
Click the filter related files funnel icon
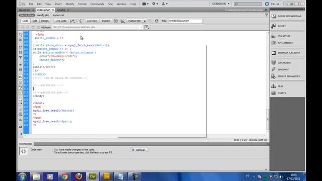click(267, 15)
